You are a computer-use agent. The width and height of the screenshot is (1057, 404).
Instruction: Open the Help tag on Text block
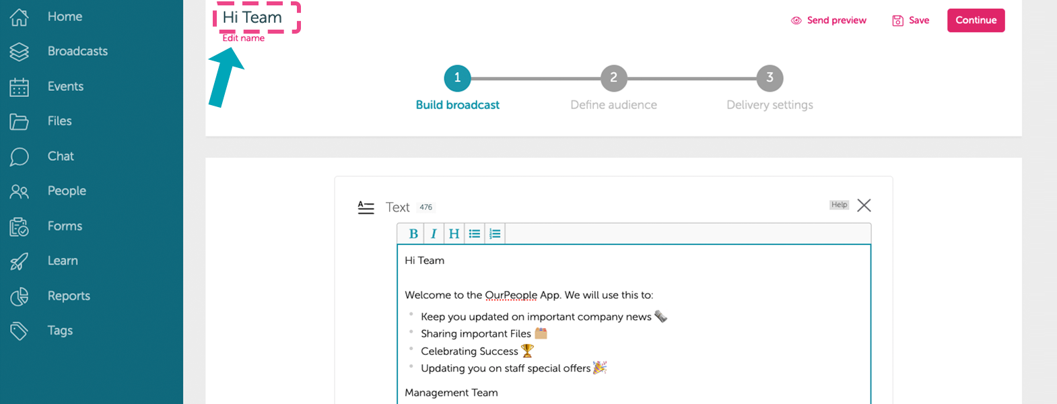[x=839, y=205]
